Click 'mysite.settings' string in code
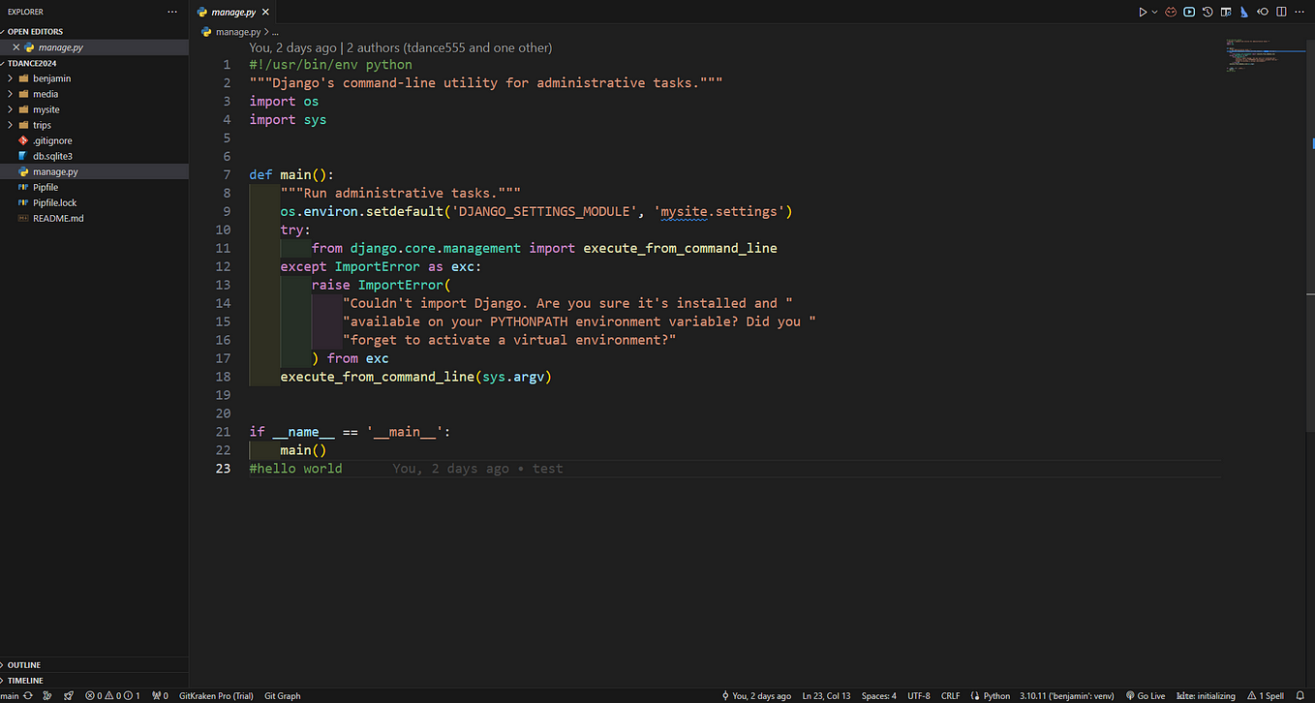1315x703 pixels. [722, 211]
